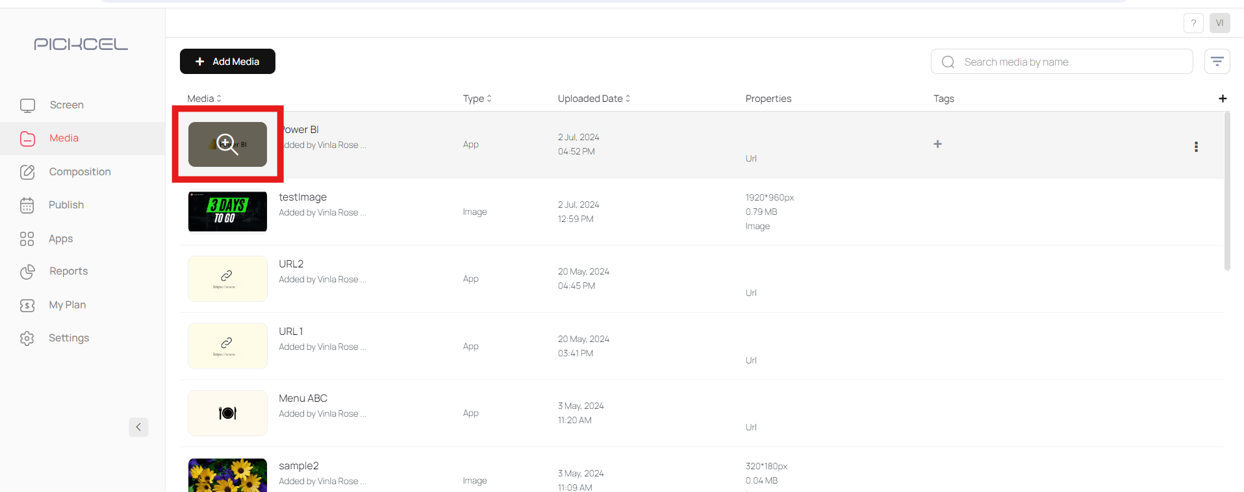The width and height of the screenshot is (1244, 492).
Task: Open the filter icon near search bar
Action: pos(1217,61)
